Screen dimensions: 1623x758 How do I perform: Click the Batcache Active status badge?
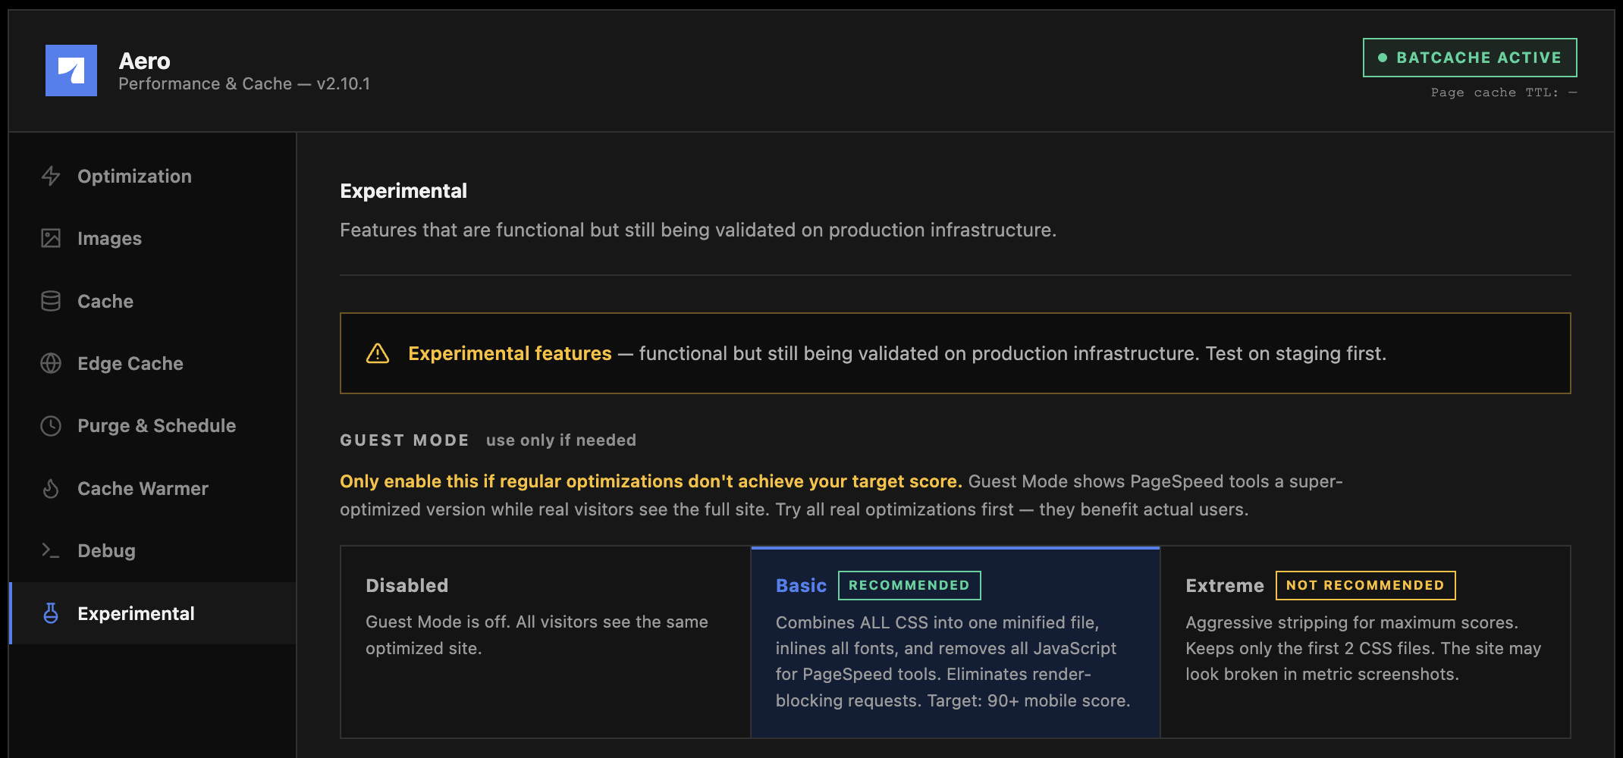coord(1470,58)
